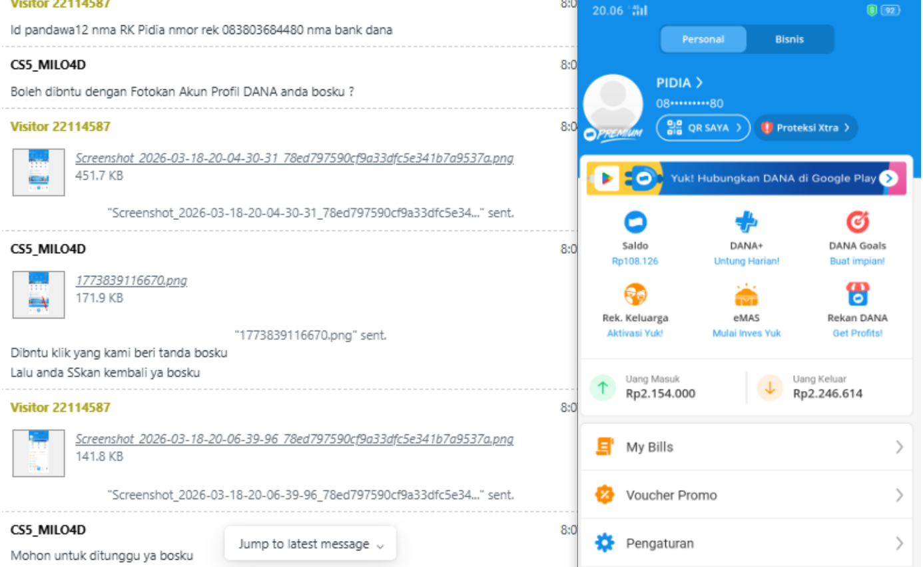Tap the arrow on Google Play banner
Image resolution: width=923 pixels, height=567 pixels.
(x=888, y=179)
